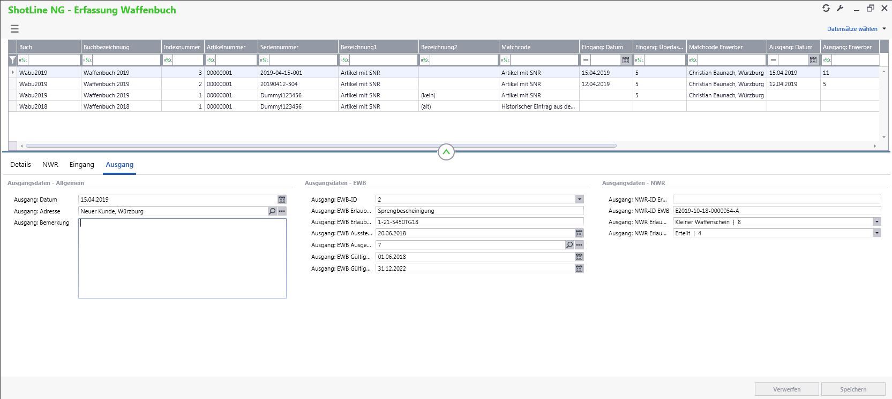Expand the Ausgang: EWB-ID dropdown
The height and width of the screenshot is (399, 892).
click(x=579, y=199)
